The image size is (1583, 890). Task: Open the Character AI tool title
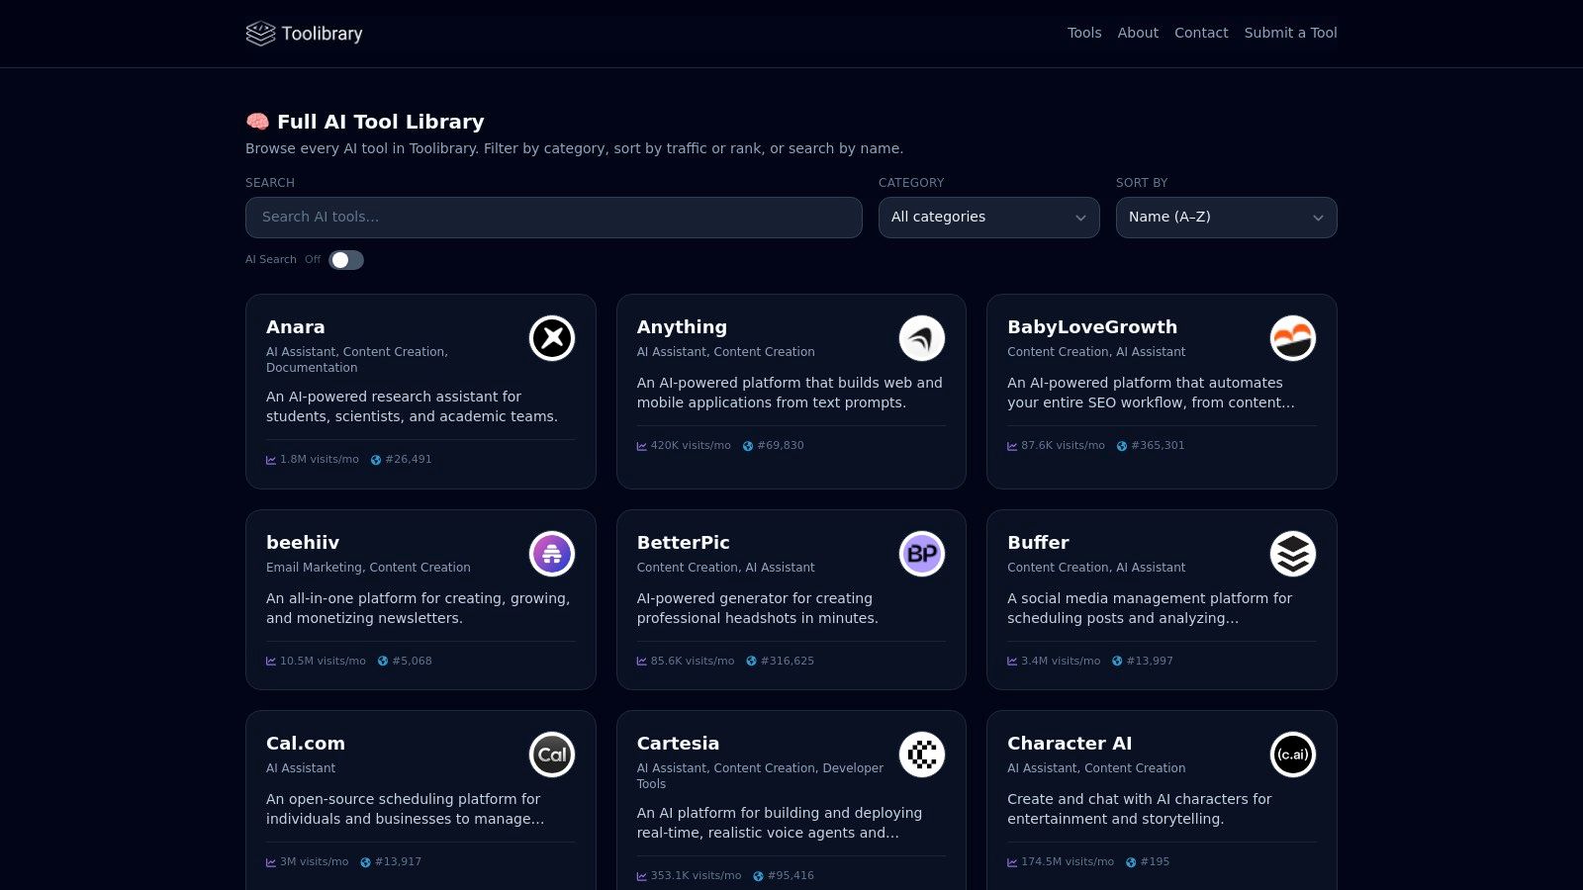click(x=1070, y=744)
